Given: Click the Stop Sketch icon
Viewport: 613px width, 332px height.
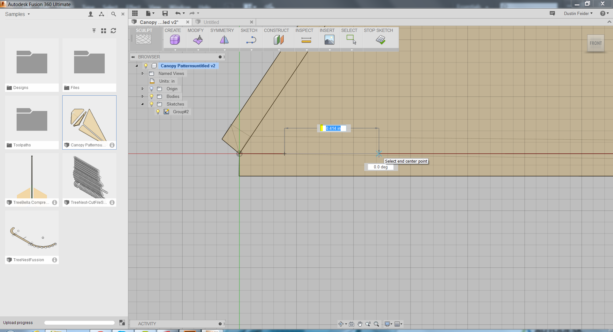Looking at the screenshot, I should 381,40.
